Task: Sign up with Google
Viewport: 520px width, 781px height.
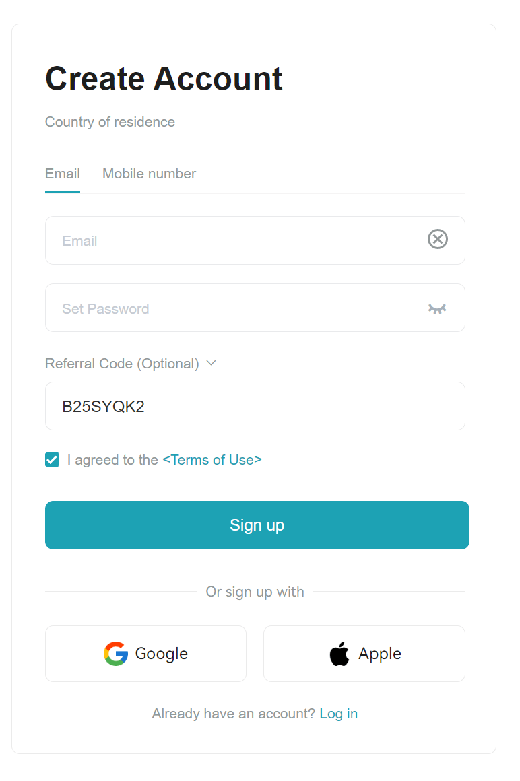Action: click(145, 653)
